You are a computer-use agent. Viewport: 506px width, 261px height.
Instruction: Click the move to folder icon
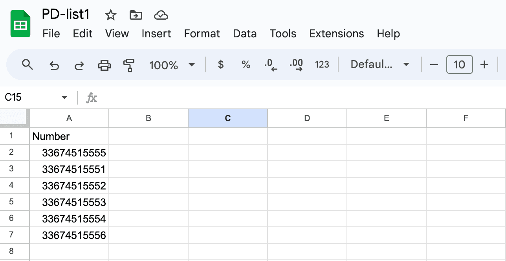click(x=136, y=15)
